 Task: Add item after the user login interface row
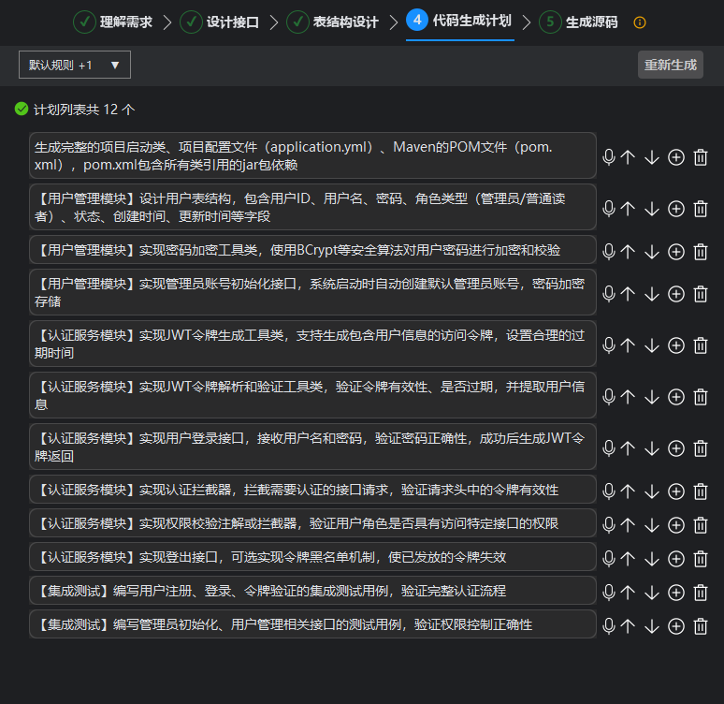(x=676, y=448)
